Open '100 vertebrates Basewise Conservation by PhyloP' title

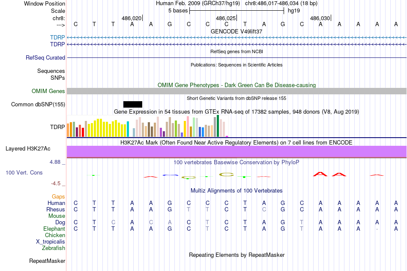(x=236, y=163)
